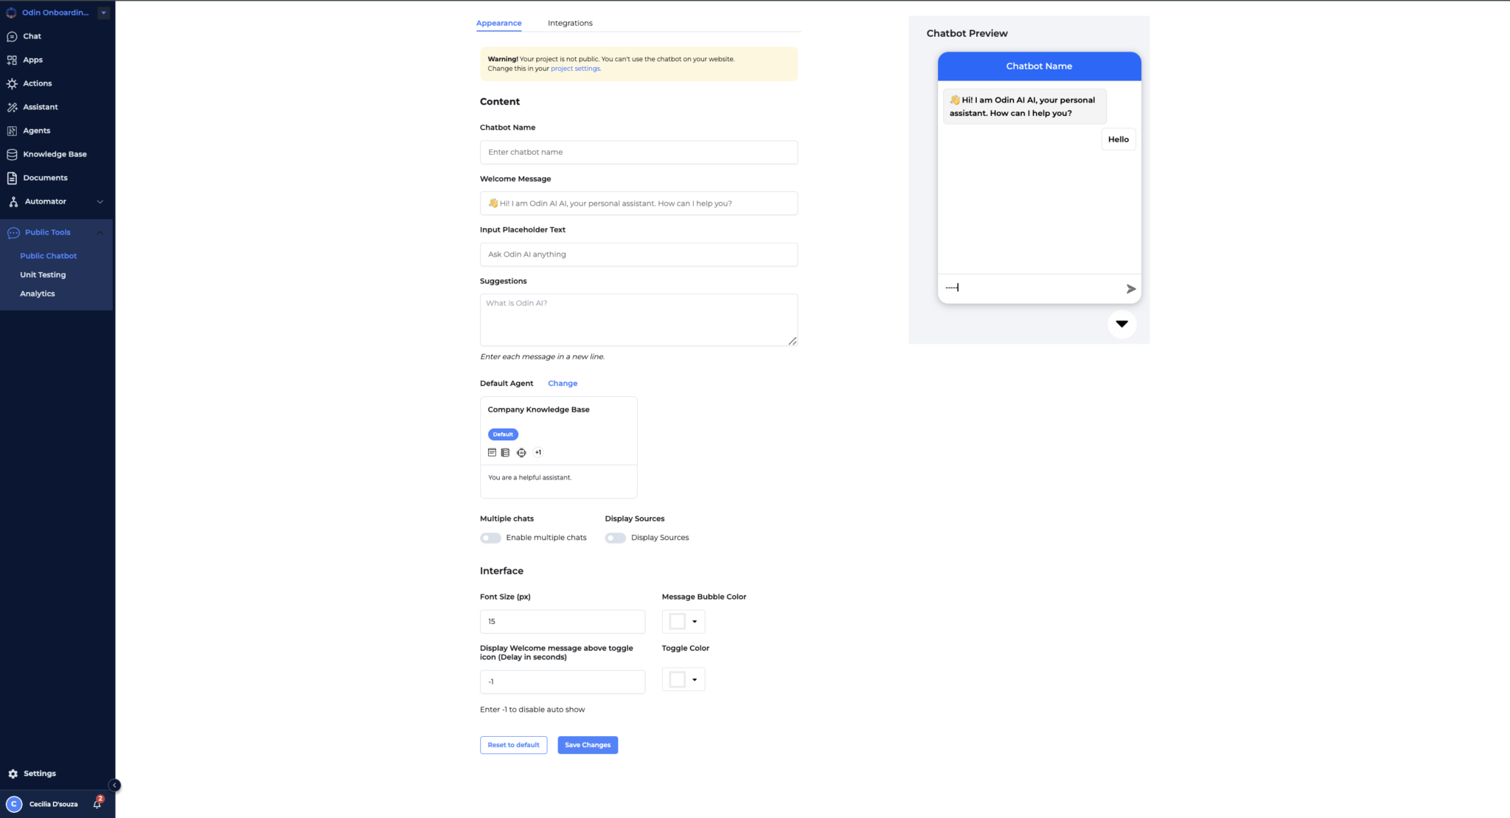The width and height of the screenshot is (1510, 818).
Task: Switch to the Integrations tab
Action: click(x=570, y=23)
